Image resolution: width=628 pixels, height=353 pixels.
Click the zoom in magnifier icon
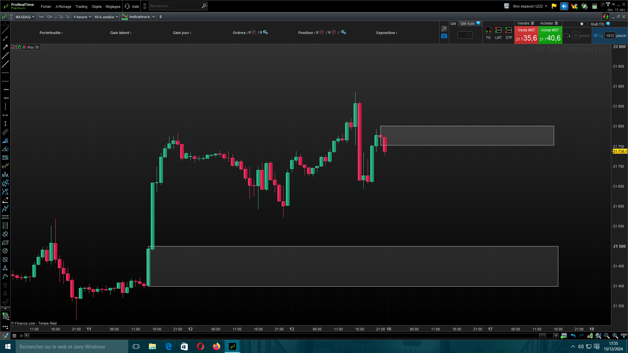[615, 336]
